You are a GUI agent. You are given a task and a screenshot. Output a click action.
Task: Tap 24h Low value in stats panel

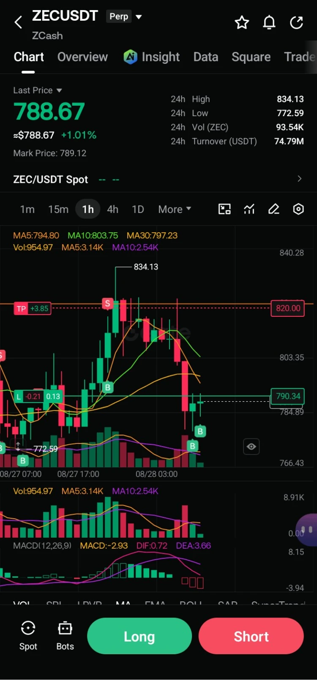pos(290,113)
